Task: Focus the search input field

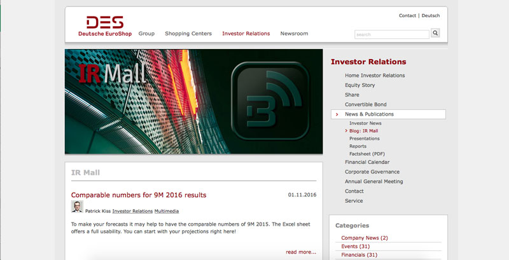Action: (x=392, y=34)
